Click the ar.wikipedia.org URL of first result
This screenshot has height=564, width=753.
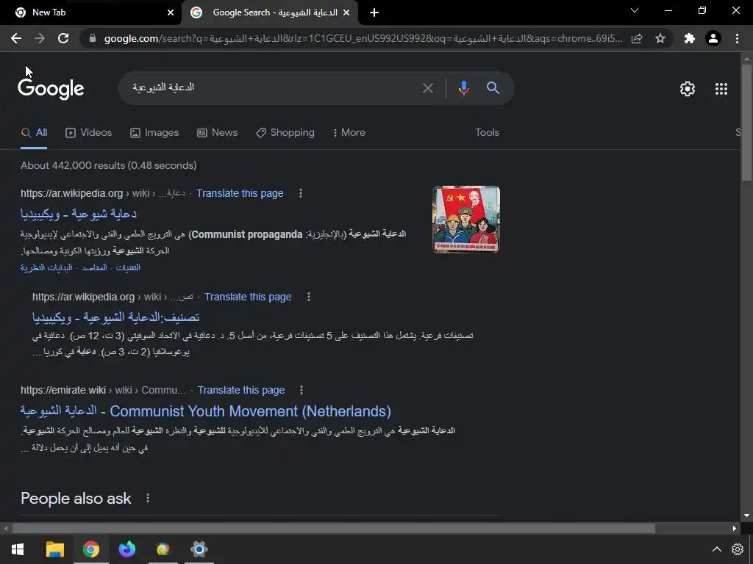click(71, 193)
